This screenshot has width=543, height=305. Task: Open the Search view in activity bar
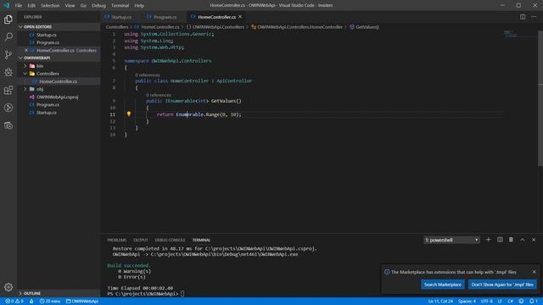pos(8,36)
